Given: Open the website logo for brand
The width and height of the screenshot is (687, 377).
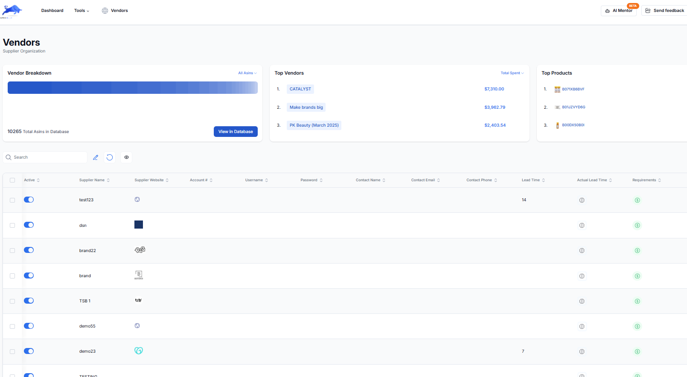Looking at the screenshot, I should pos(139,275).
